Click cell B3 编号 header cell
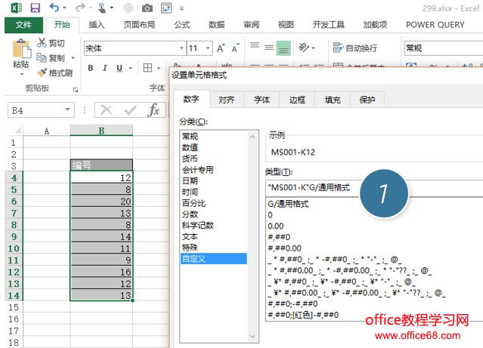The width and height of the screenshot is (483, 348). pyautogui.click(x=101, y=165)
